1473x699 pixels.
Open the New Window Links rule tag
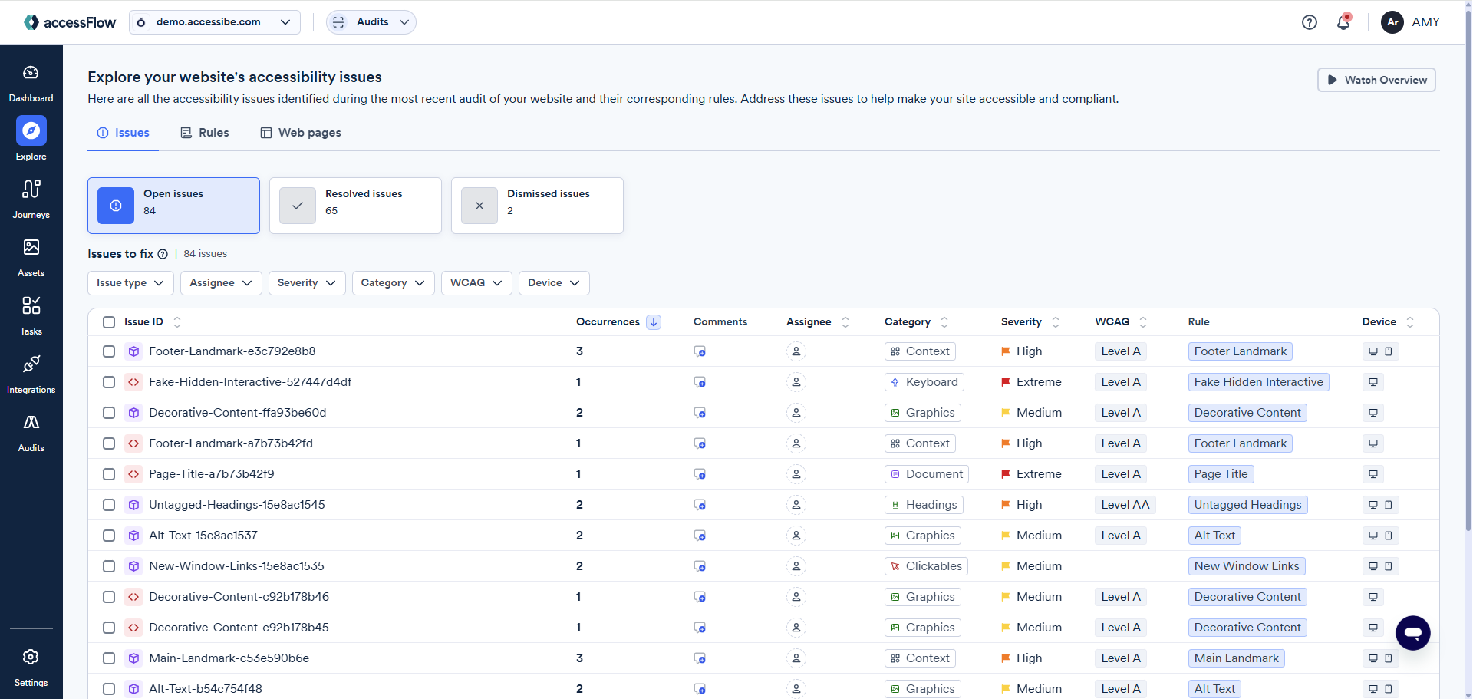pyautogui.click(x=1247, y=566)
